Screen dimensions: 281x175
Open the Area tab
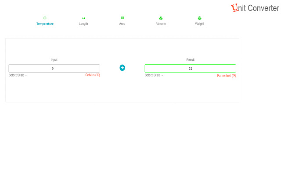point(122,24)
